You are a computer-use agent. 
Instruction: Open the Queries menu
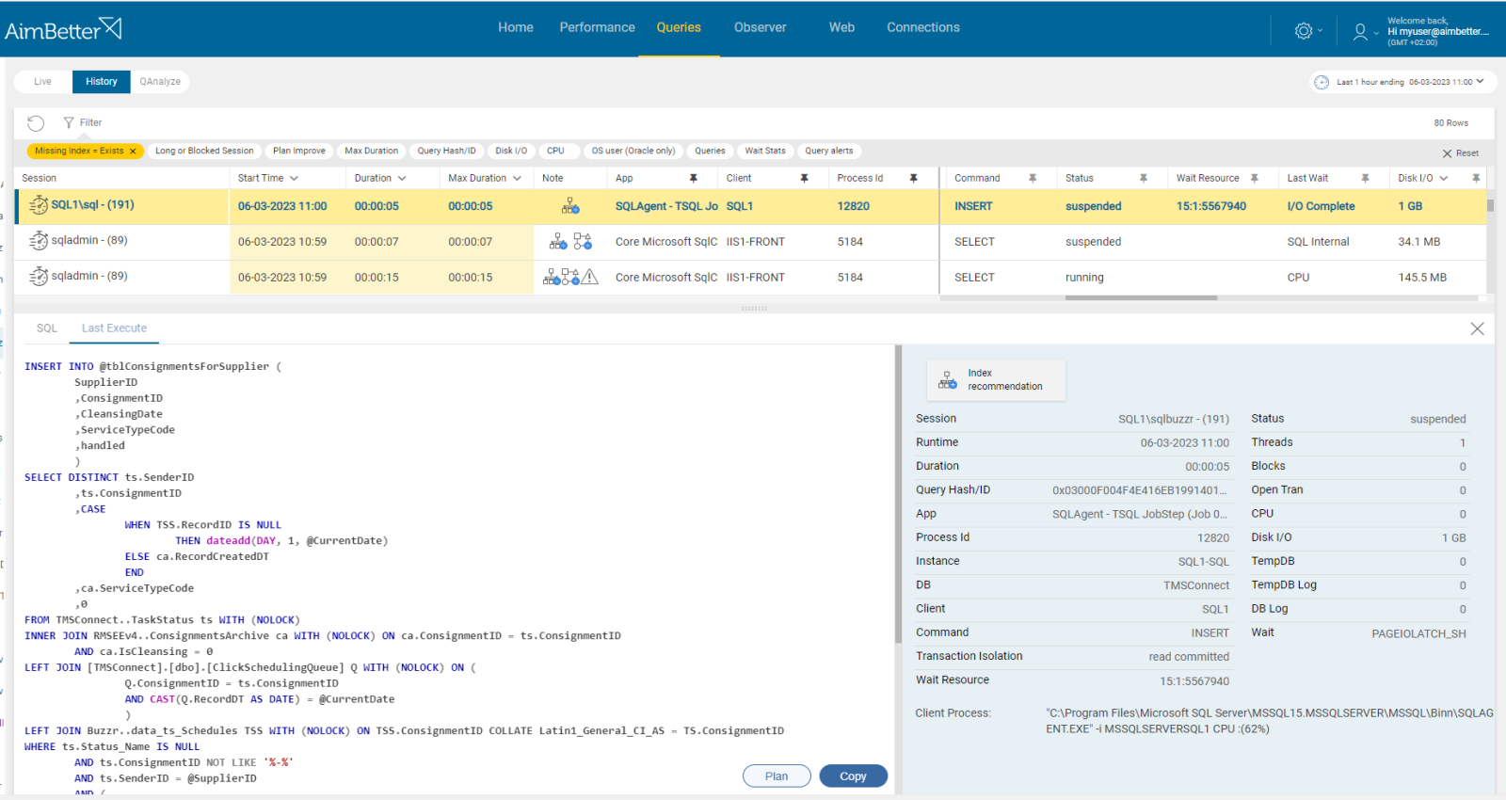[679, 28]
